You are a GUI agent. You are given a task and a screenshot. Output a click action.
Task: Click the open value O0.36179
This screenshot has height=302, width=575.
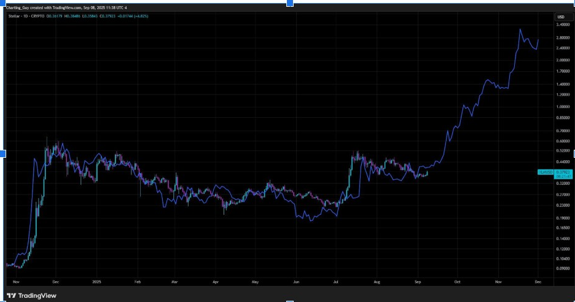[x=55, y=16]
